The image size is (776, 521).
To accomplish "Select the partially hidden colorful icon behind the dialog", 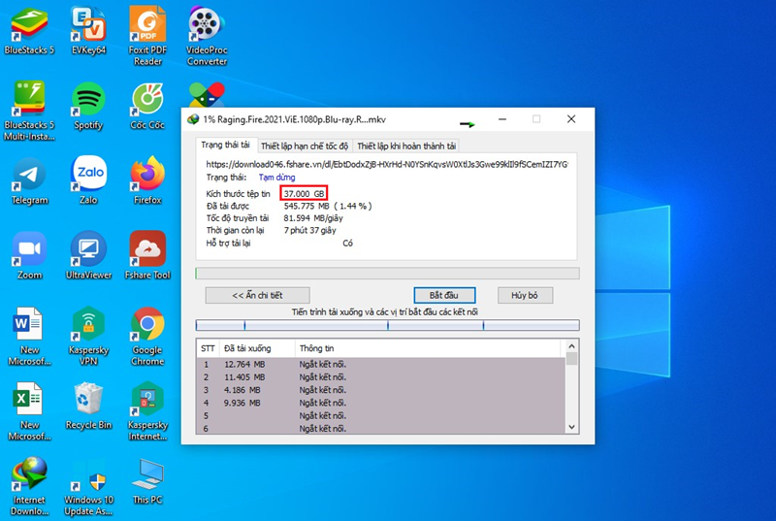I will click(207, 94).
